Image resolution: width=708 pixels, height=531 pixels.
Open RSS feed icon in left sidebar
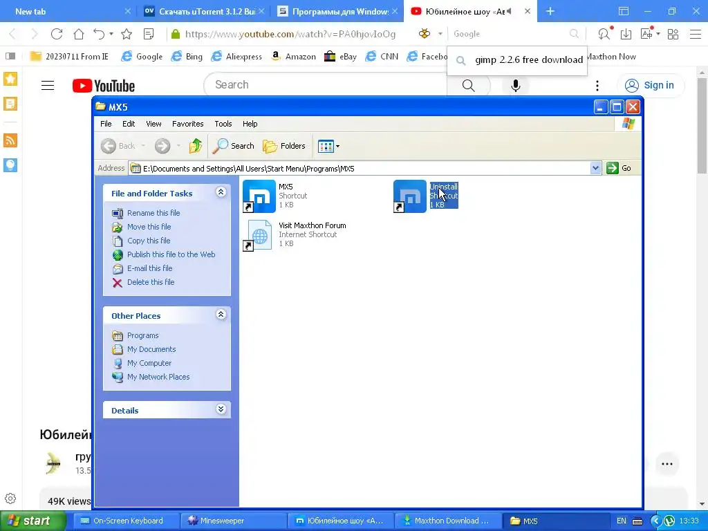pos(10,140)
